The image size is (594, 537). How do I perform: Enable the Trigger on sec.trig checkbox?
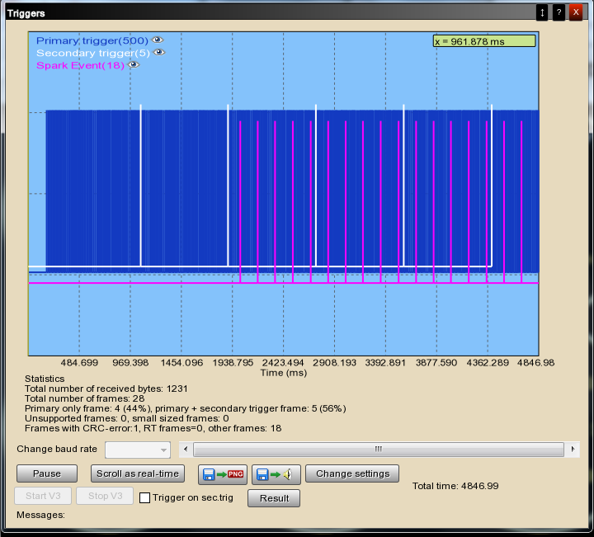coord(144,498)
